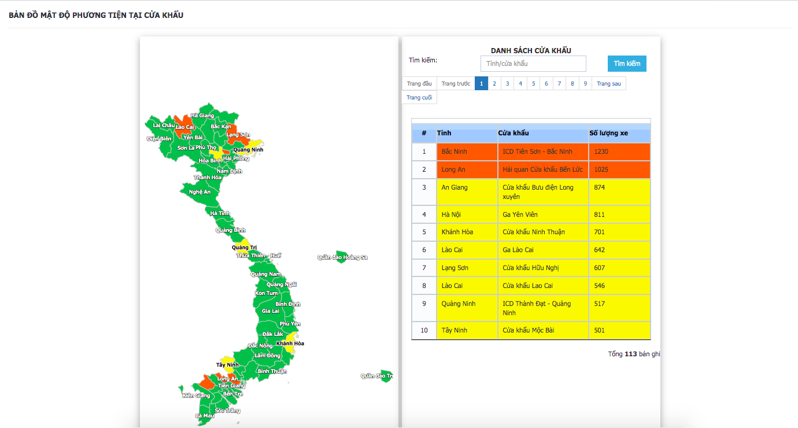Click vehicle count 1025 cell
This screenshot has width=798, height=428.
[x=619, y=169]
